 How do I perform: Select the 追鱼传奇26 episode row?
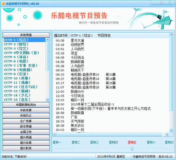click(x=111, y=87)
